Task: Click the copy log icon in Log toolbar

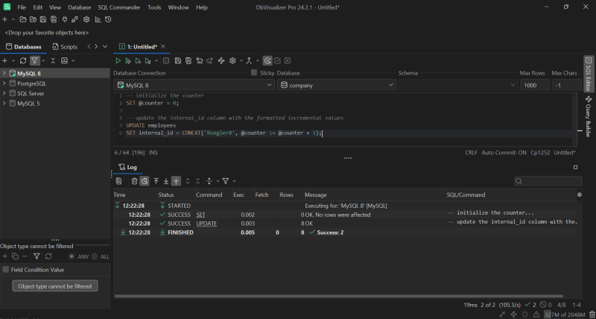Action: coord(118,181)
